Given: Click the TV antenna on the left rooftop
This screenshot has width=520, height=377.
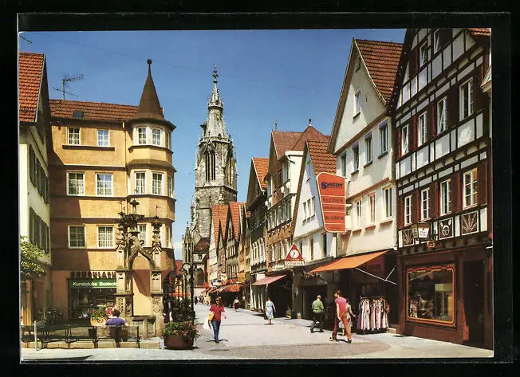Looking at the screenshot, I should tap(69, 84).
